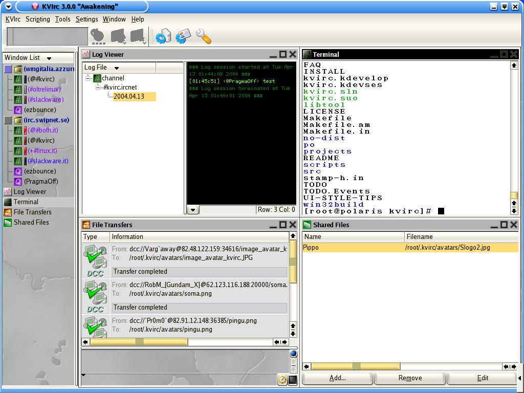Open the (PragmaOff) query window
This screenshot has width=524, height=393.
pyautogui.click(x=41, y=182)
